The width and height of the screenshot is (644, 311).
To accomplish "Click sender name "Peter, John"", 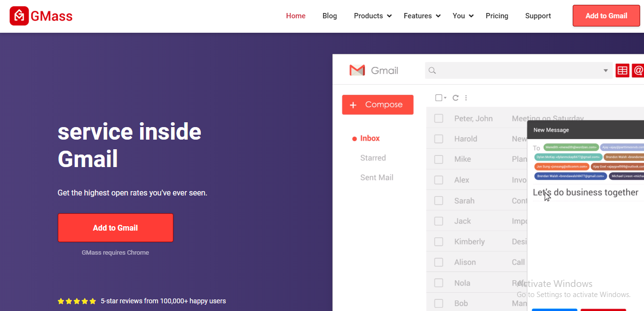I will [x=473, y=118].
